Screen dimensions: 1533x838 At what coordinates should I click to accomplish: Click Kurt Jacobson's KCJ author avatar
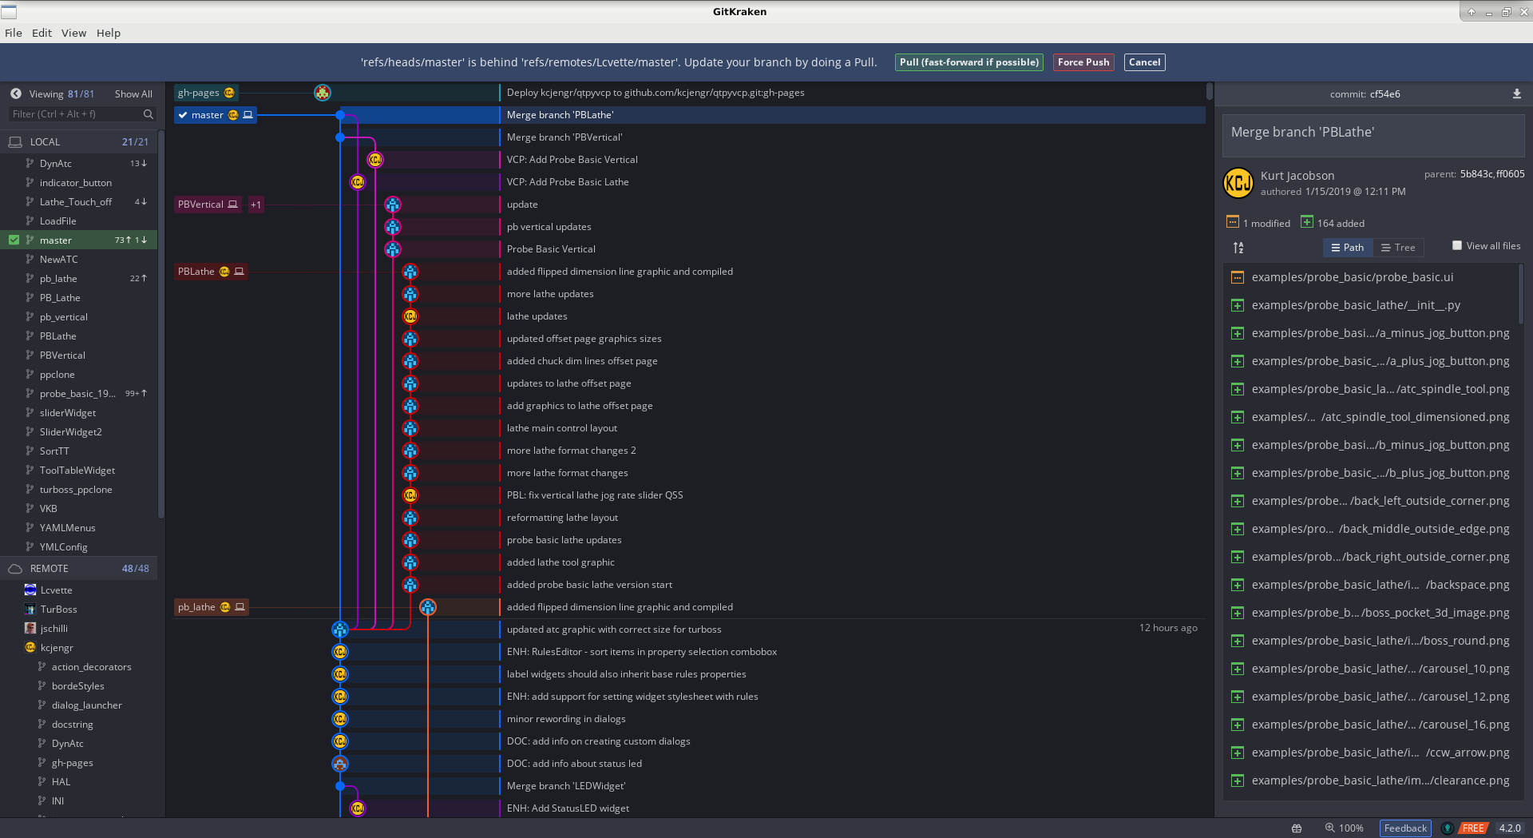tap(1238, 183)
